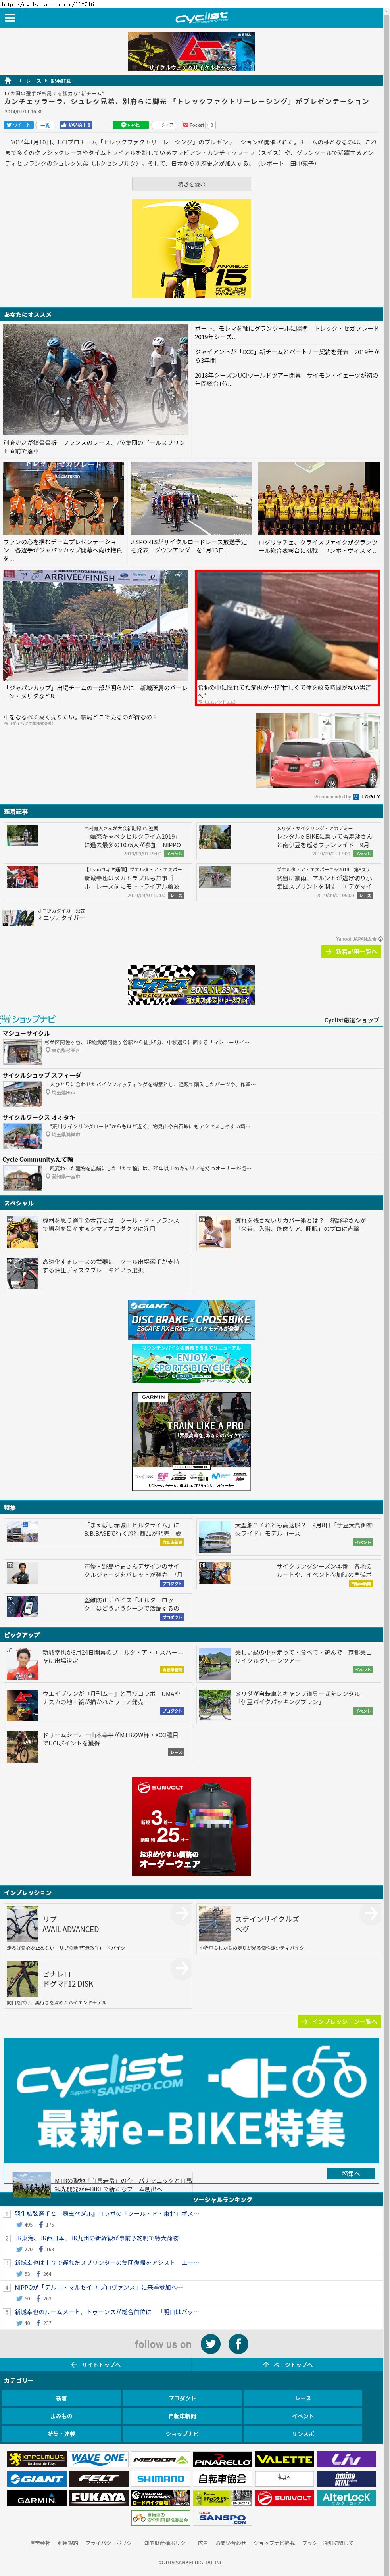Open Garmin Train Like a Pro banner

191,1441
